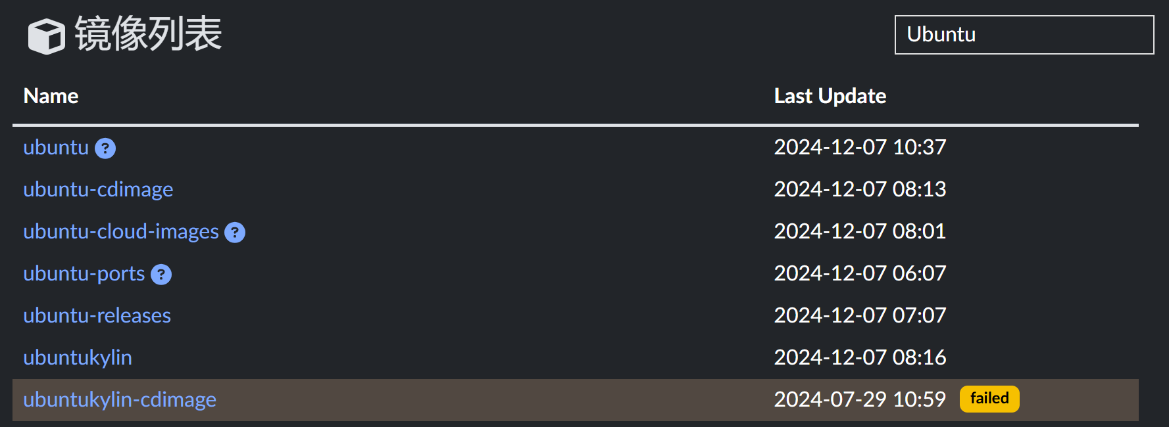Open the ubuntu mirror link
1169x427 pixels.
[x=56, y=148]
